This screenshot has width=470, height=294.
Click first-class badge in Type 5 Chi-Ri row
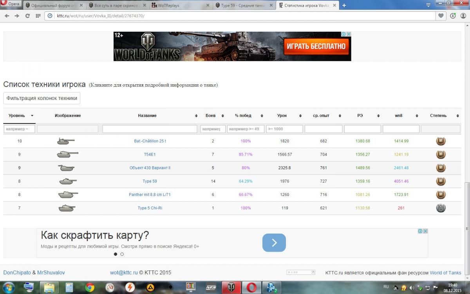(x=441, y=208)
